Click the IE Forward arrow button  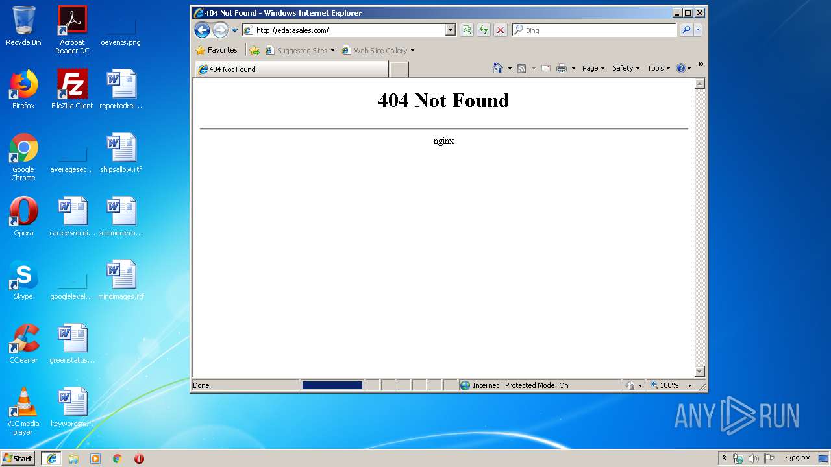pyautogui.click(x=220, y=30)
